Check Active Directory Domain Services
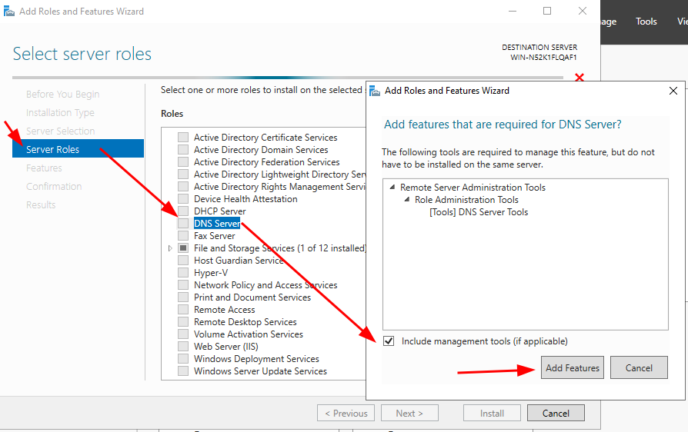 pyautogui.click(x=183, y=149)
